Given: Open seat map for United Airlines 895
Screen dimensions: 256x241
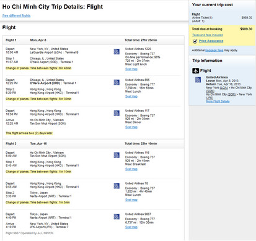Looking at the screenshot, I should (131, 96).
